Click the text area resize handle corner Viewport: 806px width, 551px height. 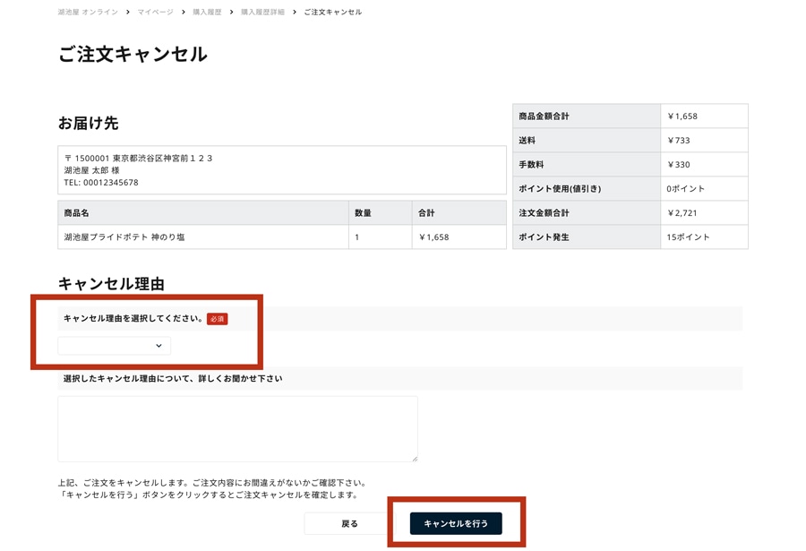click(414, 458)
